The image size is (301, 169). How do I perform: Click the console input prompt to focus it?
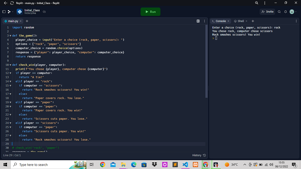coord(216,38)
